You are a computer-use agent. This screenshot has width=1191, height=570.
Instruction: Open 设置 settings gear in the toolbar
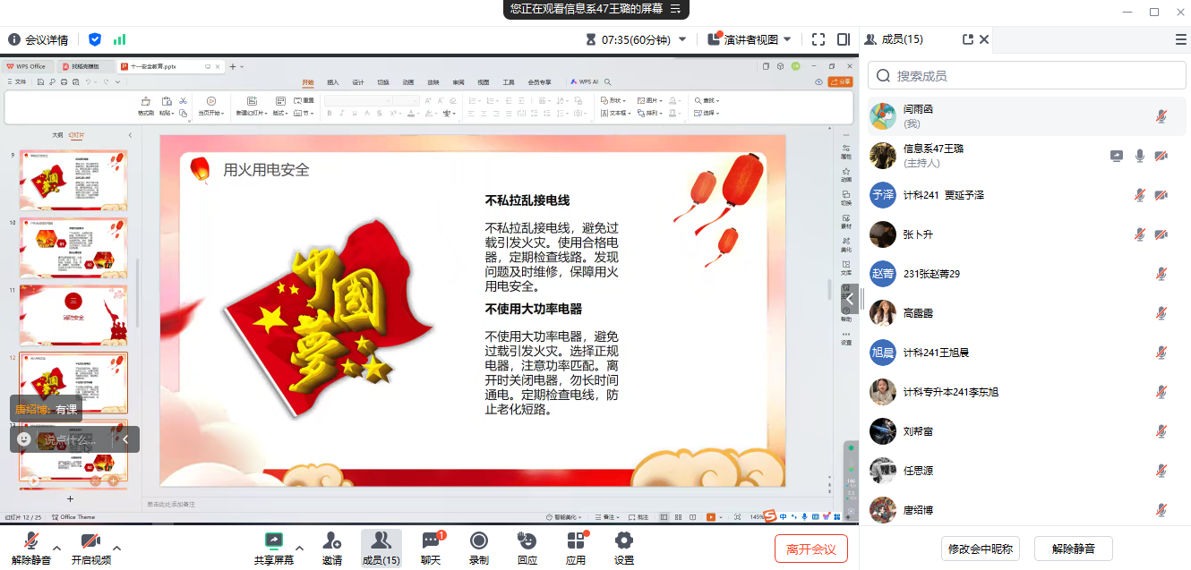click(x=624, y=548)
